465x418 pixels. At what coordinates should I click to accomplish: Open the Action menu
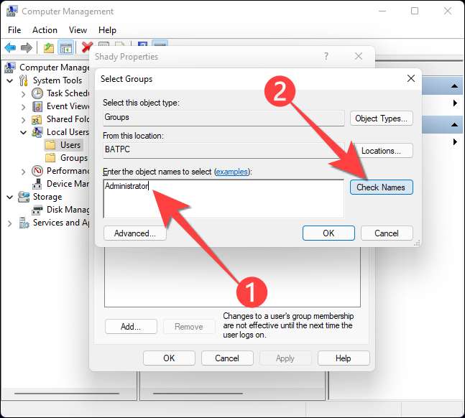coord(45,30)
